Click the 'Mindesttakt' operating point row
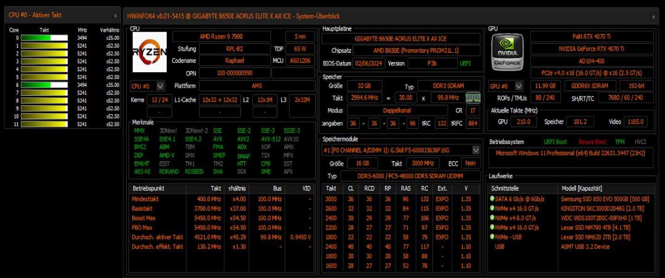This screenshot has width=665, height=278. (x=222, y=199)
